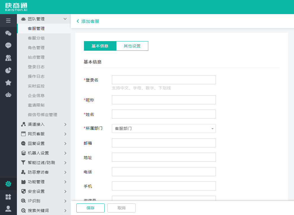
Task: Click the 取消 button
Action: coord(121,208)
